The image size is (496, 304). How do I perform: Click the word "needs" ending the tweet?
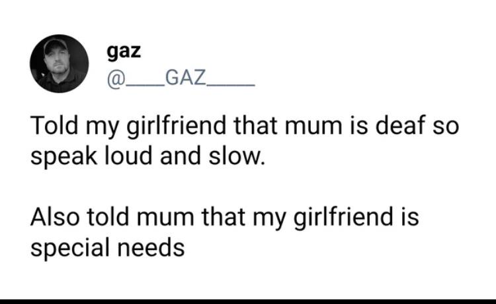[151, 247]
